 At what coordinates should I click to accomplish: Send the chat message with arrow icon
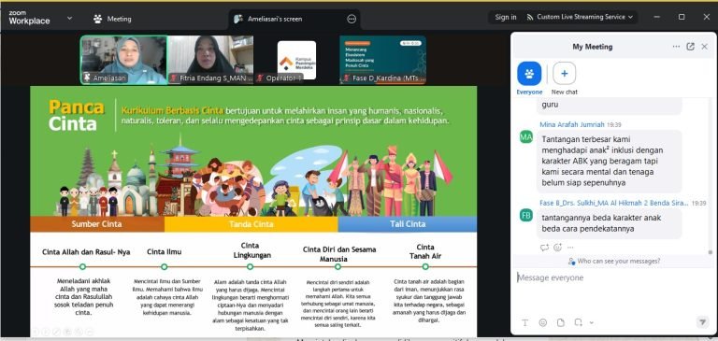click(x=702, y=322)
